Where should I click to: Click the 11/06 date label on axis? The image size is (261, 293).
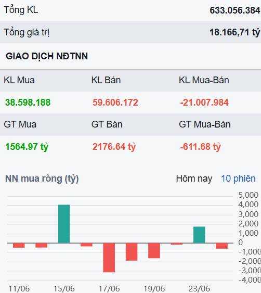(x=19, y=289)
